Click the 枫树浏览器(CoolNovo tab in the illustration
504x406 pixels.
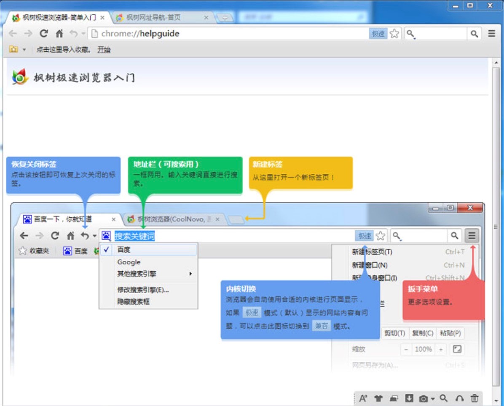[174, 219]
